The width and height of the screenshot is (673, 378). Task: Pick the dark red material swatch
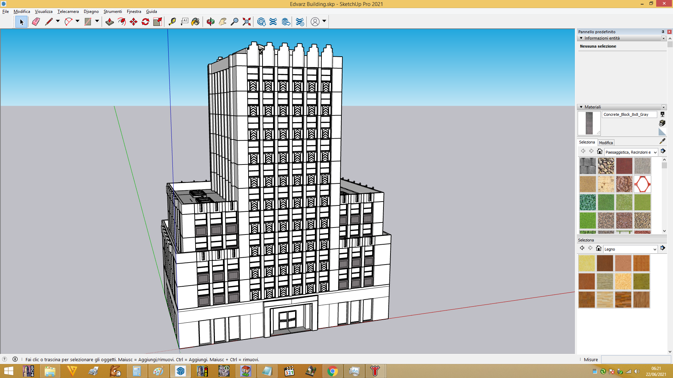[624, 166]
